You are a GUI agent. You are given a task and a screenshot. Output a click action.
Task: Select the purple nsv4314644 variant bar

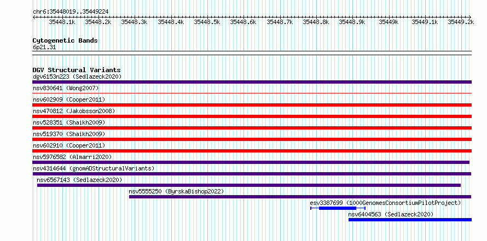point(252,174)
